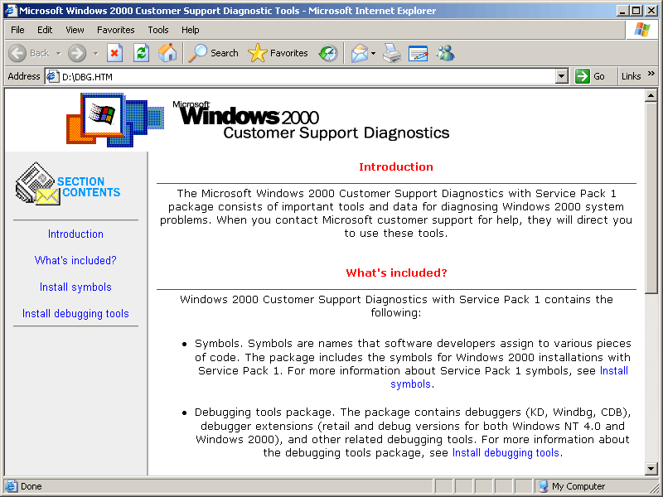This screenshot has height=497, width=663.
Task: Expand the address bar dropdown arrow
Action: pos(562,76)
